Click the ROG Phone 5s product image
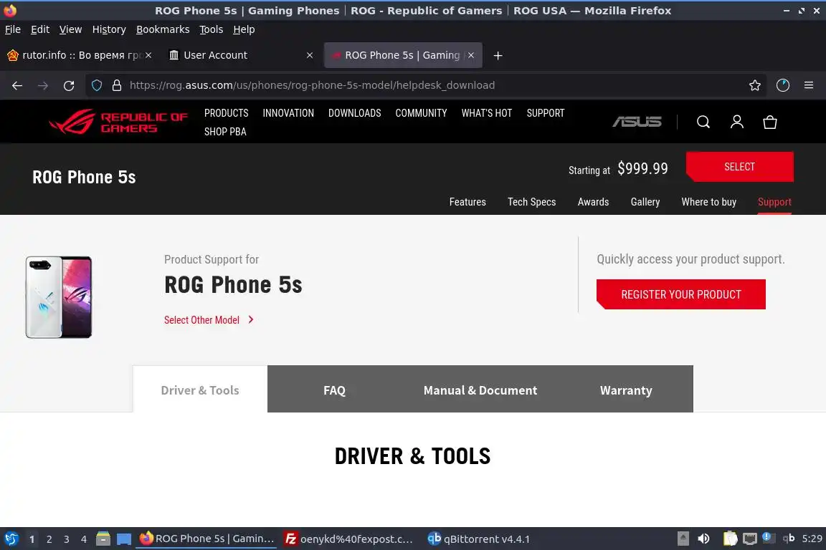This screenshot has width=826, height=550. [x=59, y=296]
